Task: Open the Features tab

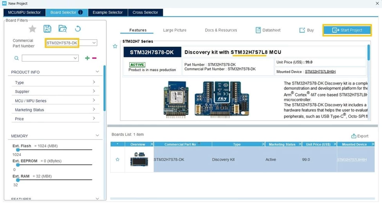Action: (x=138, y=30)
